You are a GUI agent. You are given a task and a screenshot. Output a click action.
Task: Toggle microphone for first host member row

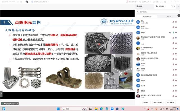[173, 22]
